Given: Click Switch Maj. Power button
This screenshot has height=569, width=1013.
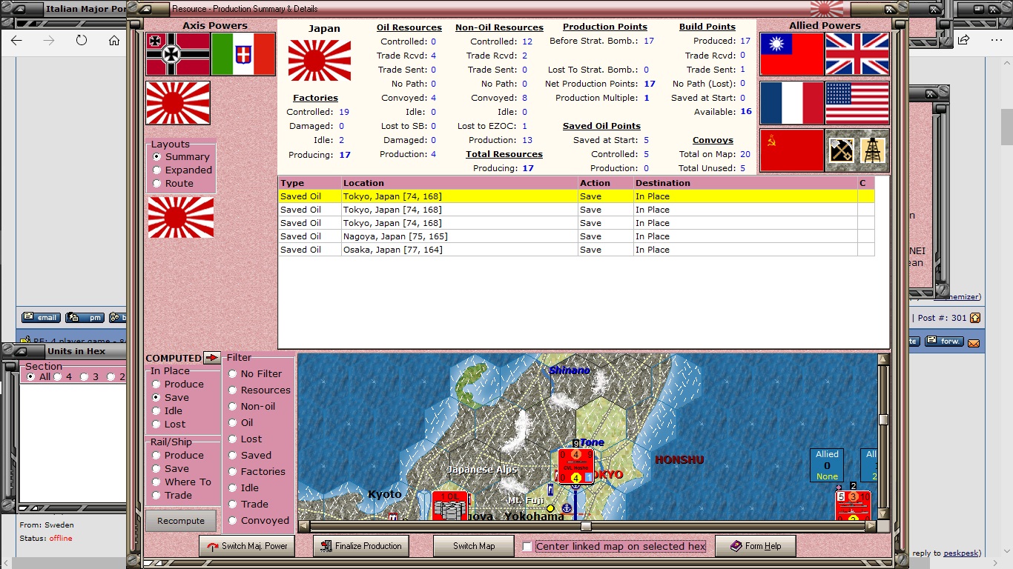Looking at the screenshot, I should tap(247, 547).
